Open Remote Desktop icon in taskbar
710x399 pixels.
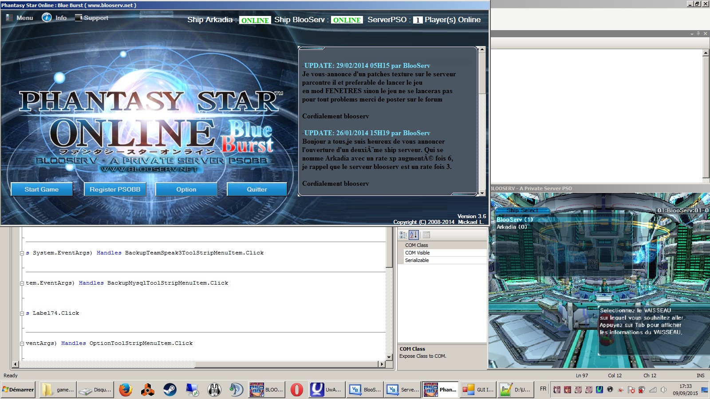click(x=192, y=390)
